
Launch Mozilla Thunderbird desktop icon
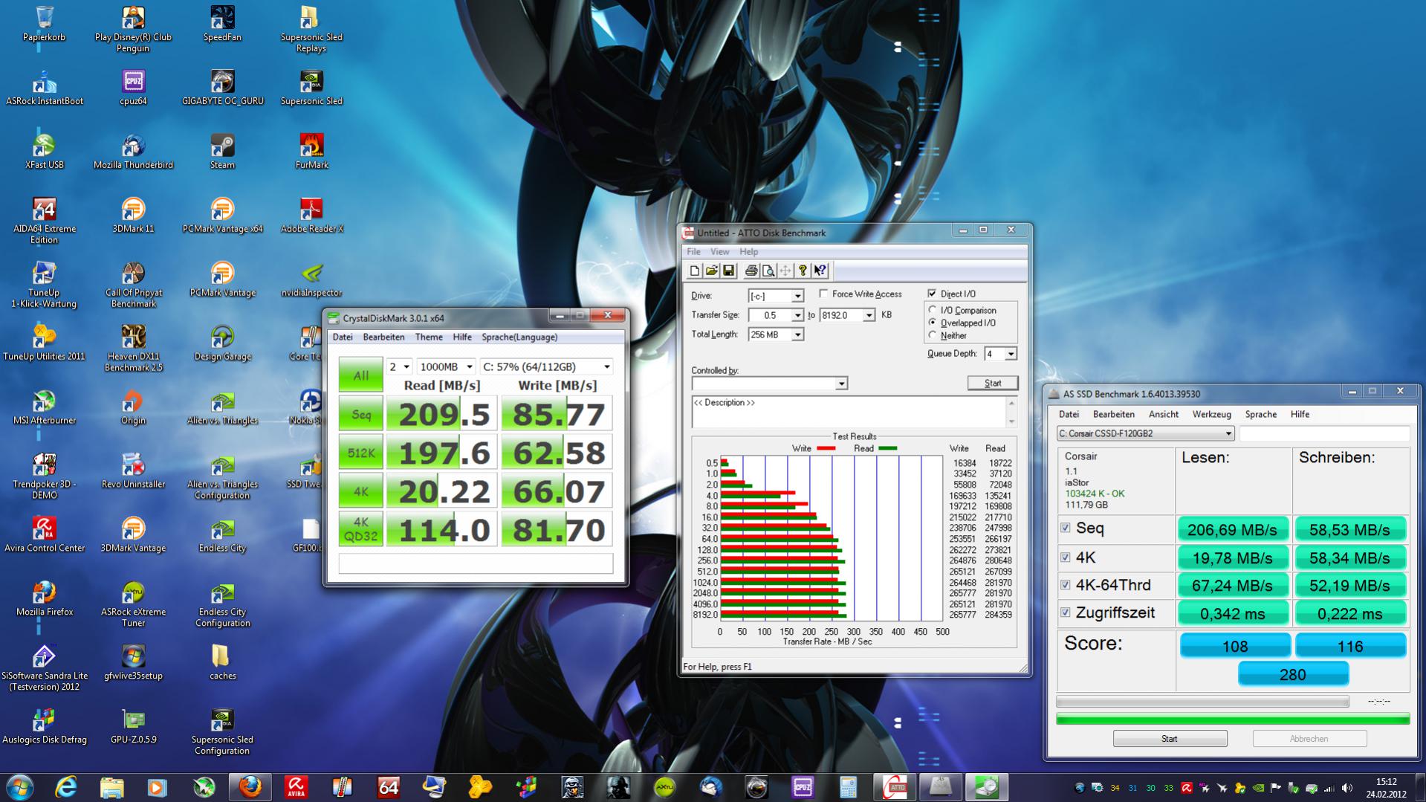tap(133, 152)
